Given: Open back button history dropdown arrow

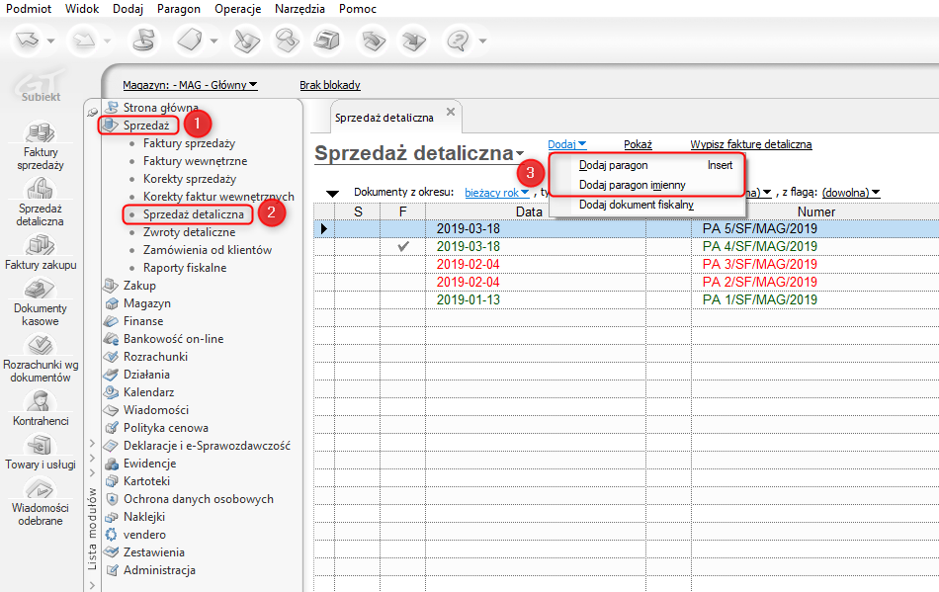Looking at the screenshot, I should 50,41.
